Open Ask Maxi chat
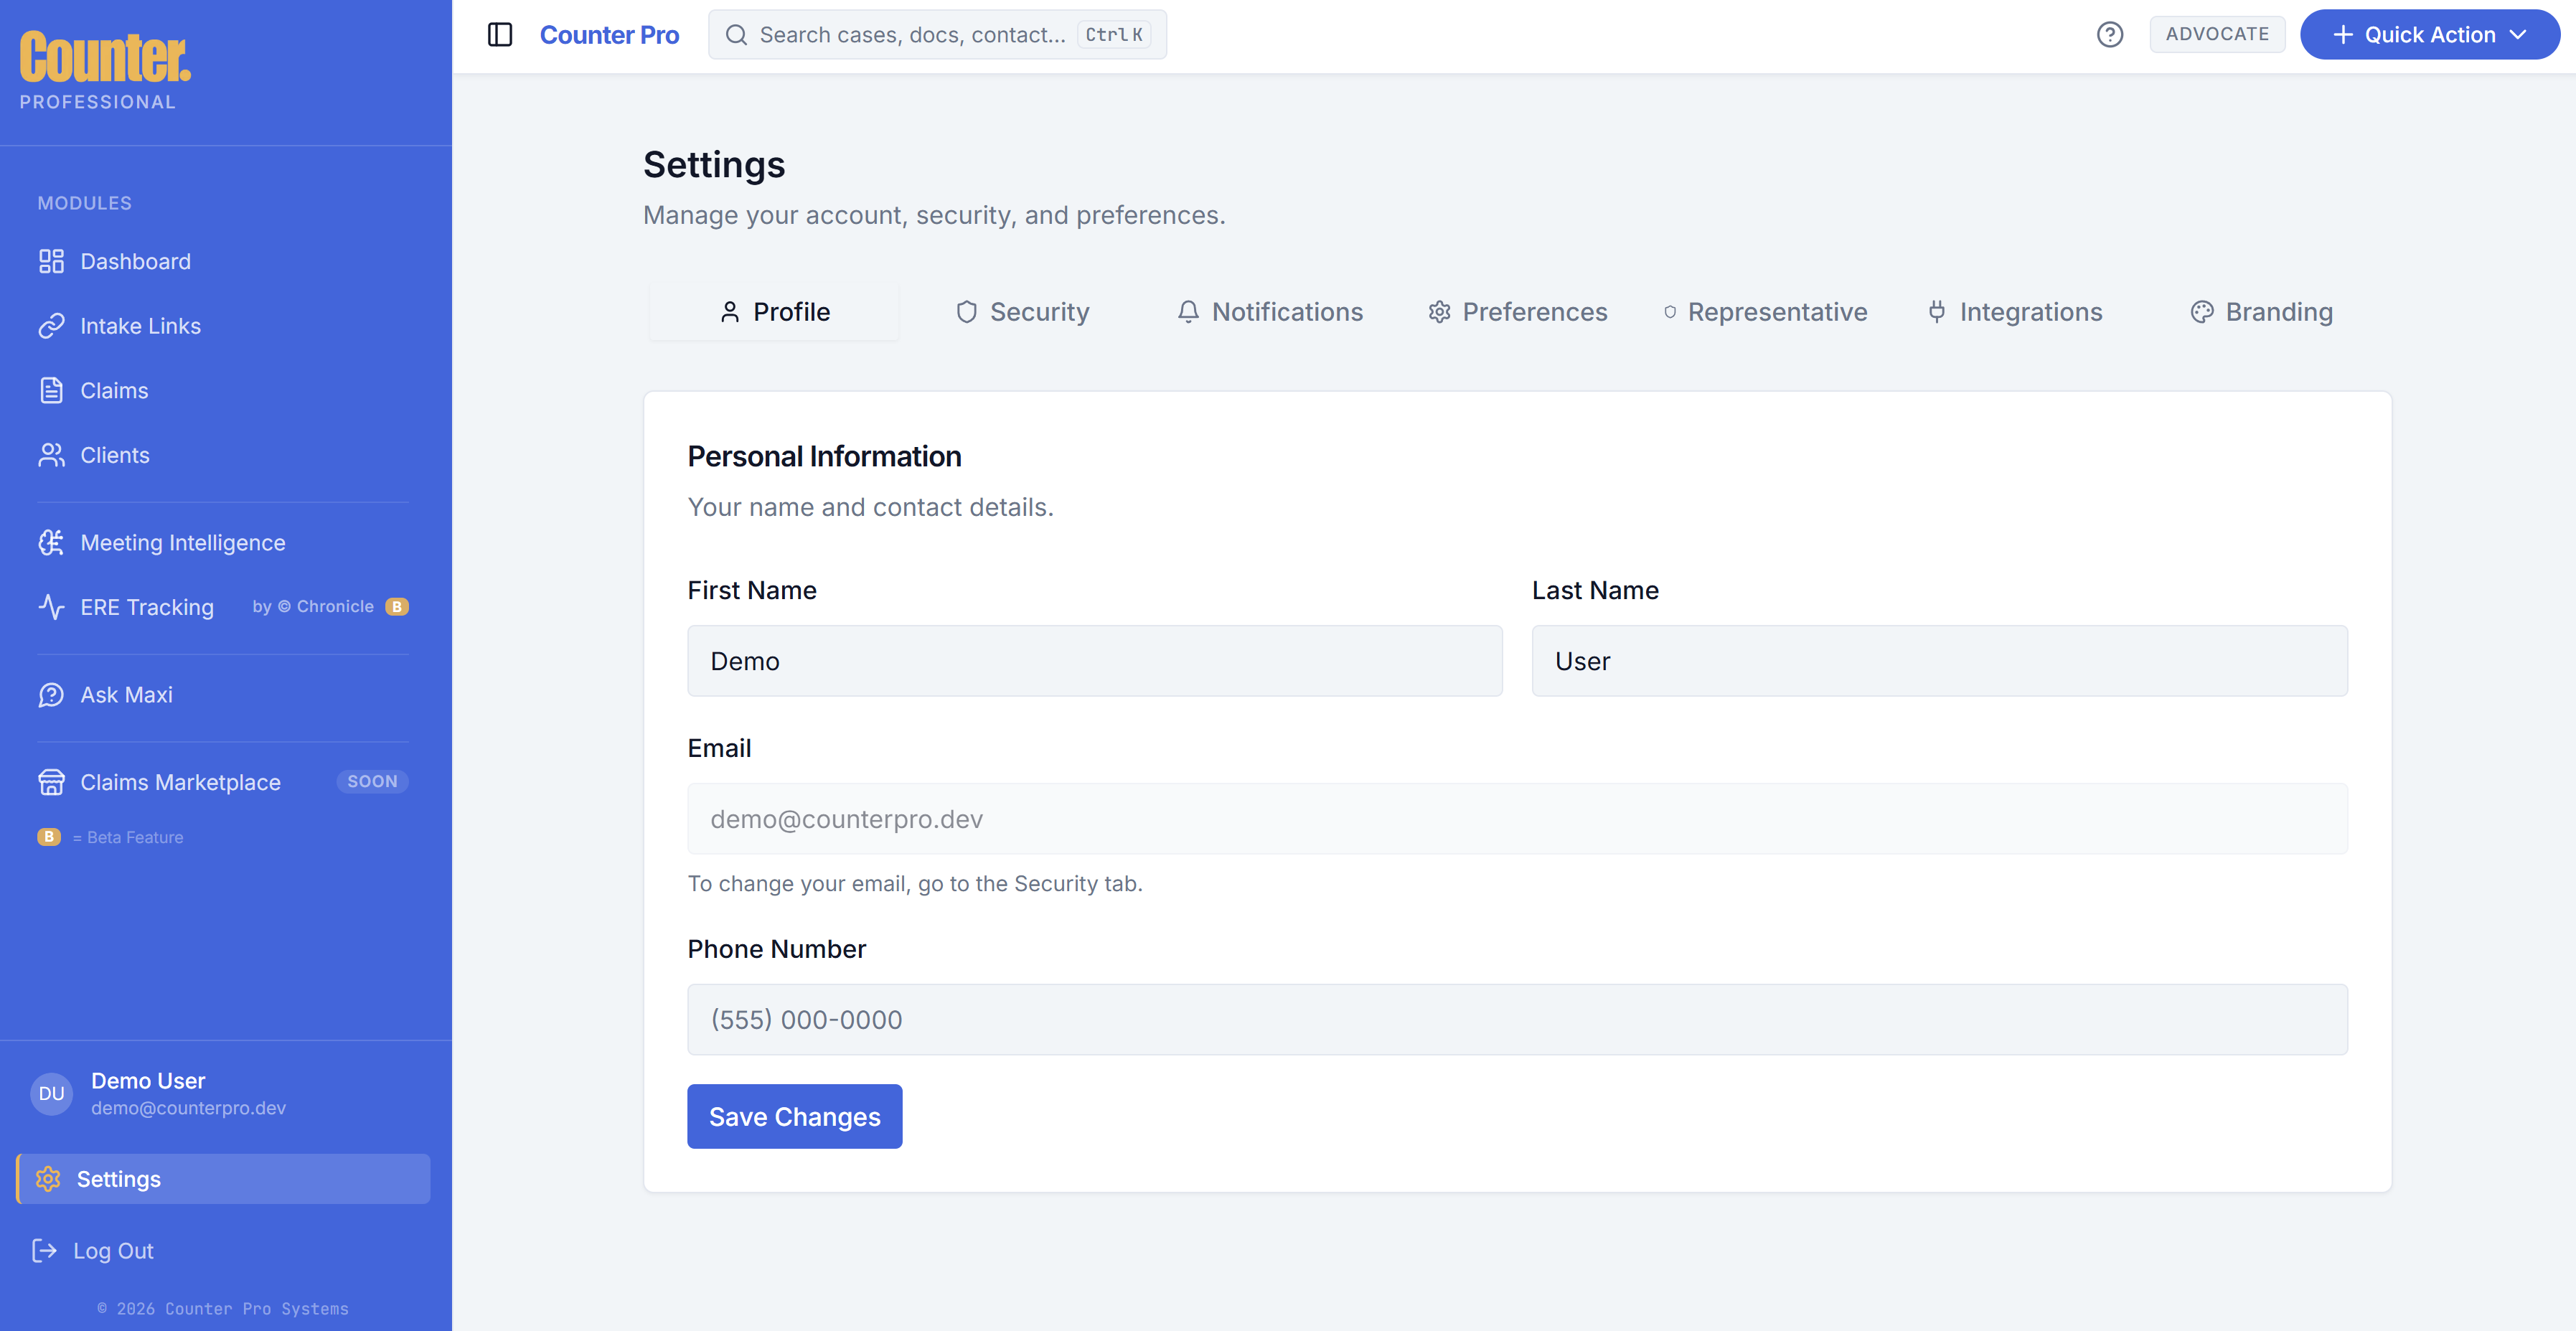Screen dimensions: 2576x1331 tap(126, 695)
